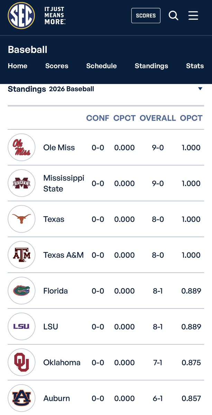Click the Mississippi State team logo
Image resolution: width=212 pixels, height=415 pixels.
[x=21, y=183]
